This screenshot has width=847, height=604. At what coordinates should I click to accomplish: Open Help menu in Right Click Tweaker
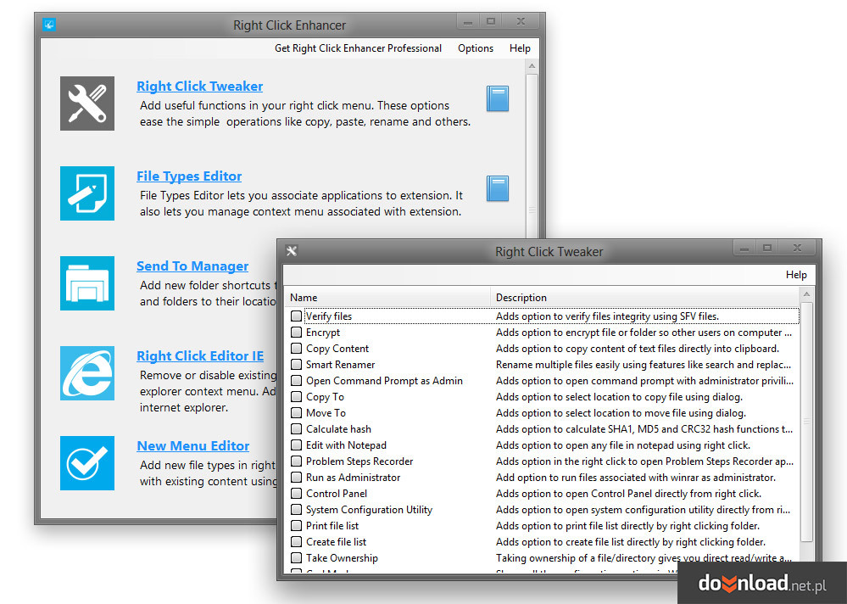[x=796, y=275]
